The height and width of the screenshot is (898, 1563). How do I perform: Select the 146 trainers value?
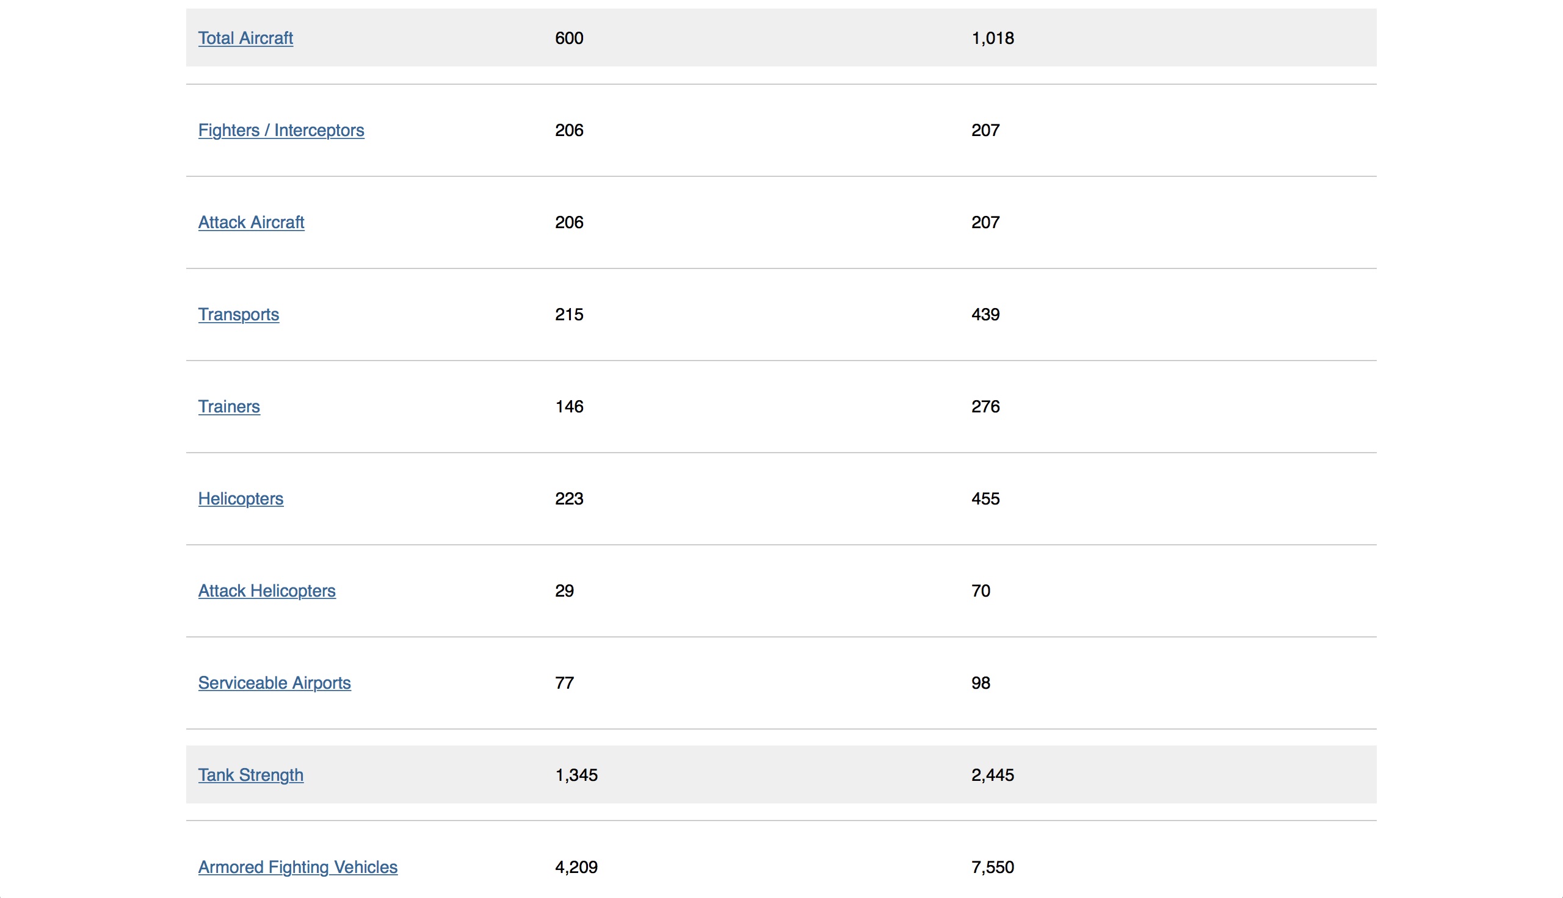point(569,406)
